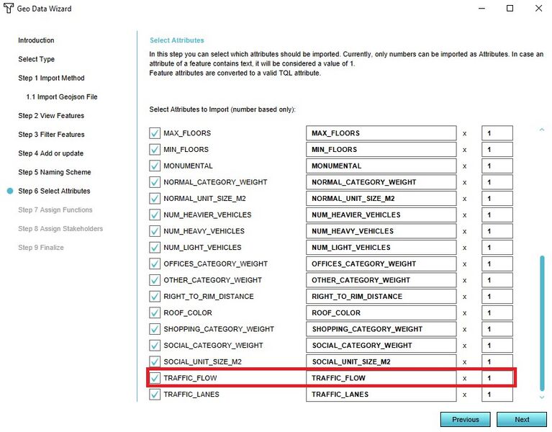The width and height of the screenshot is (552, 432).
Task: Untick the NUM_HEAVY_VEHICLES checkbox
Action: pyautogui.click(x=155, y=231)
